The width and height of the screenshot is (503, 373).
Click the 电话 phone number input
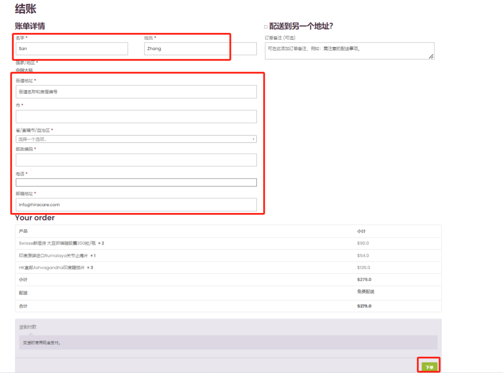pyautogui.click(x=136, y=183)
